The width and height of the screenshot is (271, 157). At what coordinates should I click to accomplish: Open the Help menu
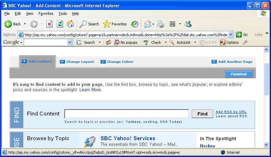tap(75, 13)
